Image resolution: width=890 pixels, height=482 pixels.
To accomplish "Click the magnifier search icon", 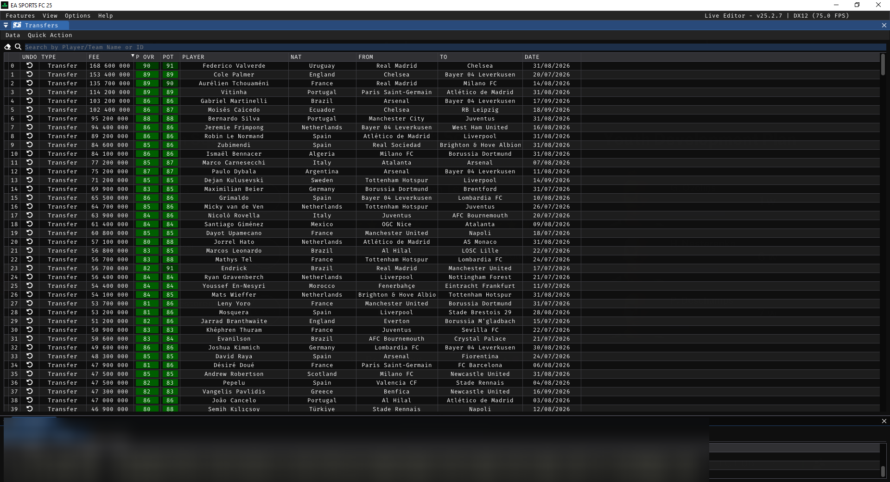I will pyautogui.click(x=18, y=47).
